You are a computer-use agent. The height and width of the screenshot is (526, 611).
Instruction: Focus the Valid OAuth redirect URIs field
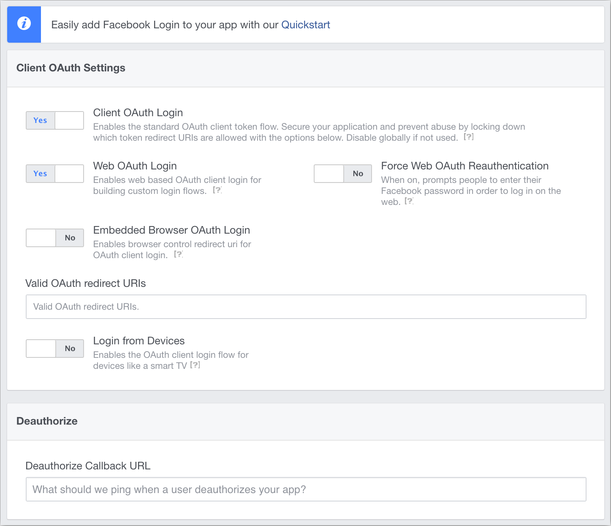[x=306, y=307]
